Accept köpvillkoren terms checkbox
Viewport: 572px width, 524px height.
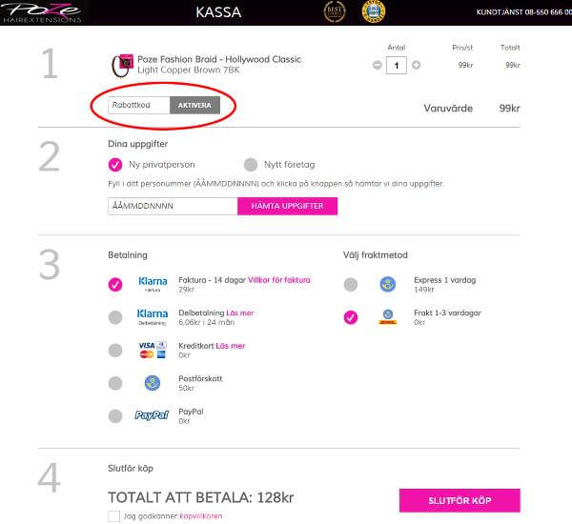coord(114,515)
